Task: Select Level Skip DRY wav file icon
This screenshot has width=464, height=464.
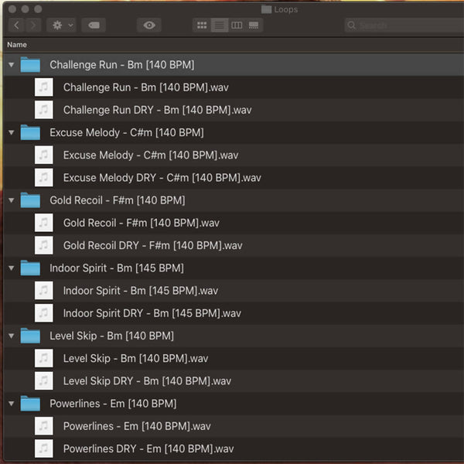Action: point(44,381)
